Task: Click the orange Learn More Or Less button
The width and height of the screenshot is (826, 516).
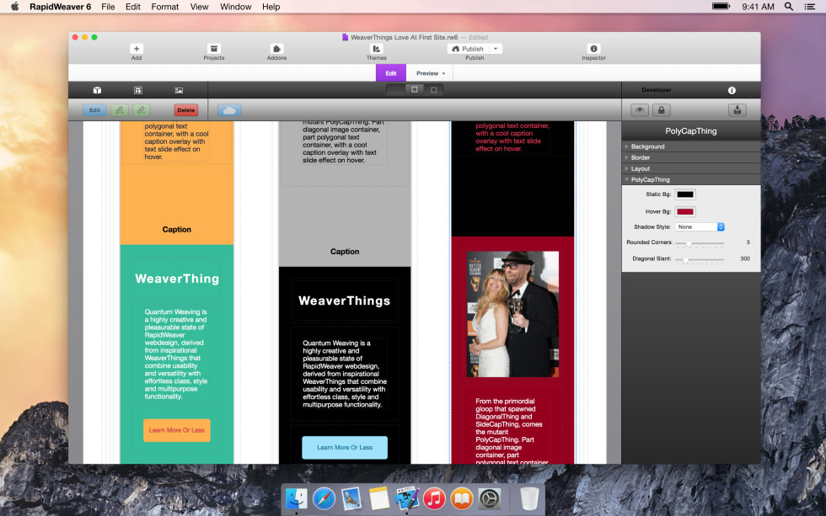Action: point(176,430)
